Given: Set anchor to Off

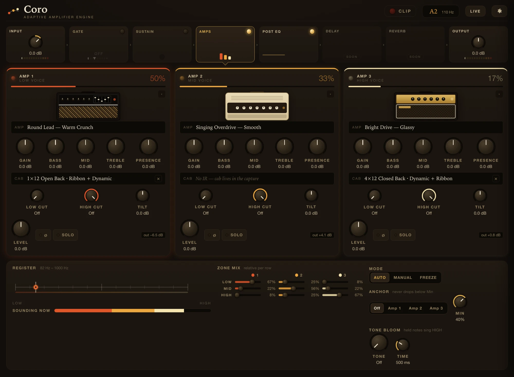Looking at the screenshot, I should point(377,308).
